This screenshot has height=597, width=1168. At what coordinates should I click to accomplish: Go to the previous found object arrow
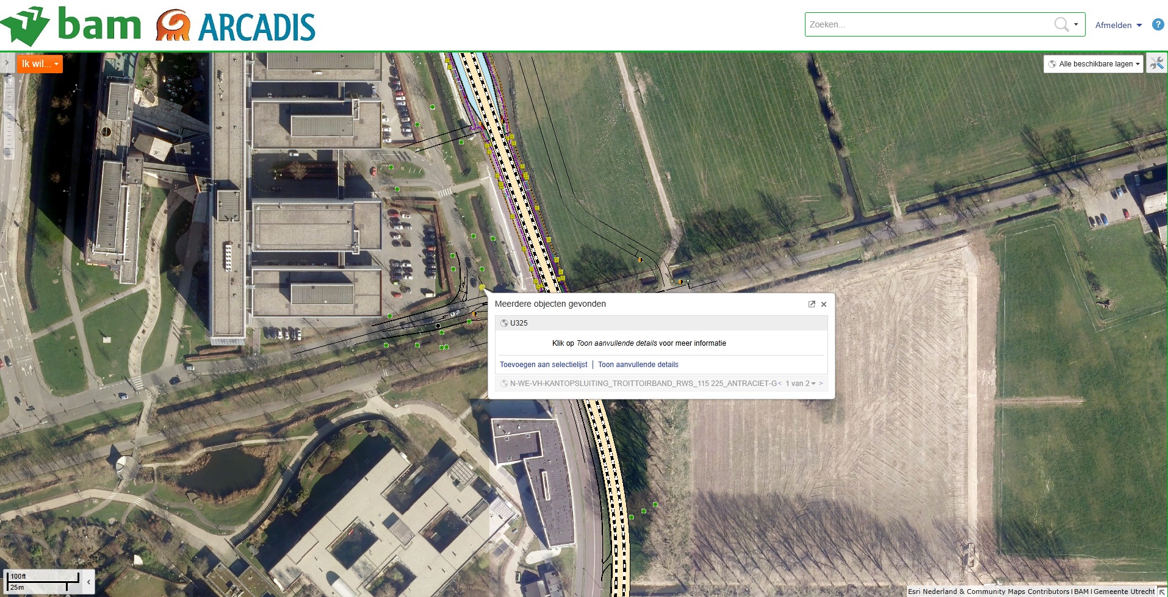780,384
